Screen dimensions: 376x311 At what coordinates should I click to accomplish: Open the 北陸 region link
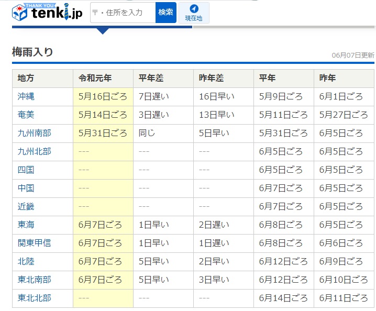26,261
